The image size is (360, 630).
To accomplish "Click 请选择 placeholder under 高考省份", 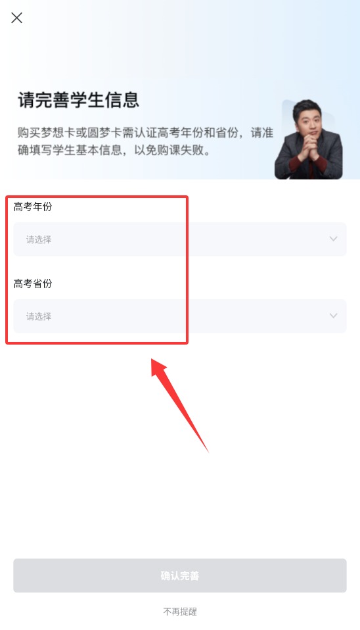I will [x=39, y=316].
